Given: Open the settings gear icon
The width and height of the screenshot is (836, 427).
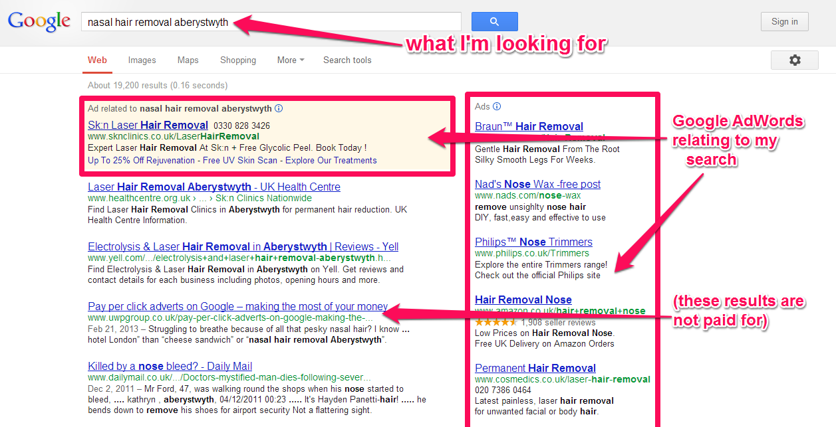Looking at the screenshot, I should (x=794, y=60).
